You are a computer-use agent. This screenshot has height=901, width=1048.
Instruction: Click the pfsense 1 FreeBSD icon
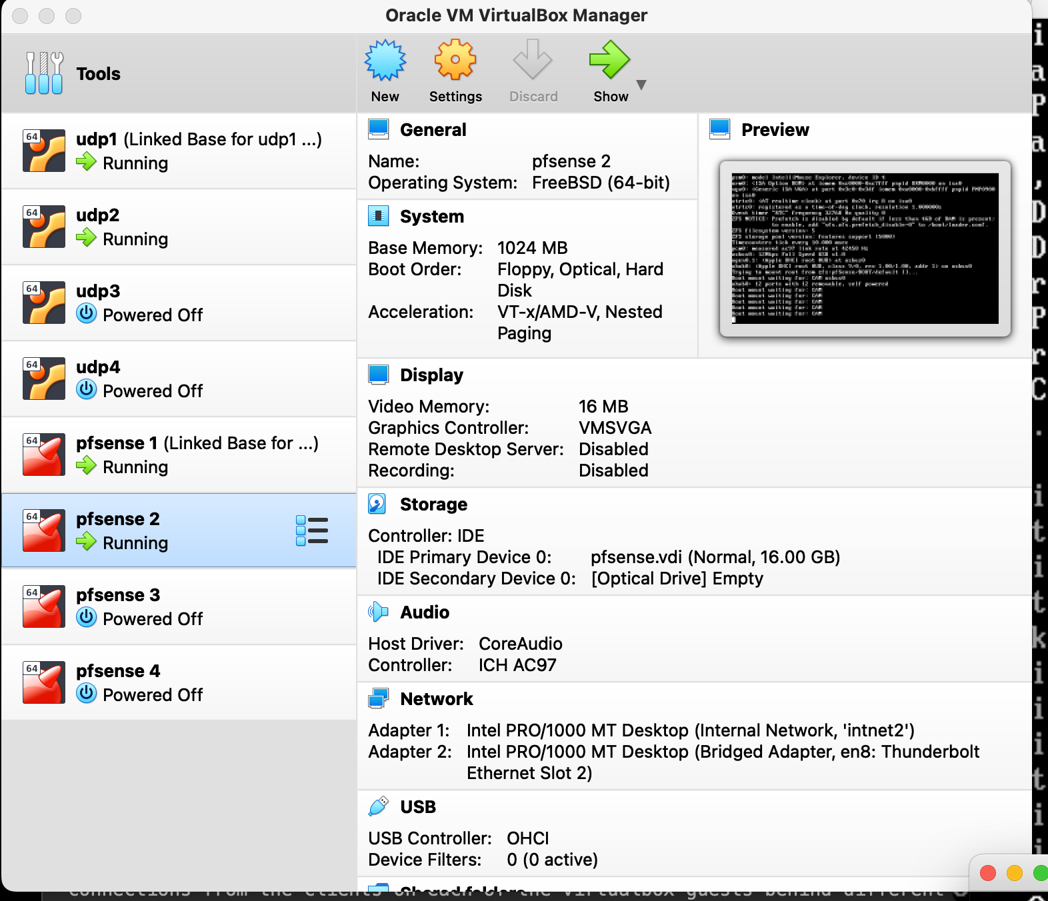pyautogui.click(x=44, y=454)
